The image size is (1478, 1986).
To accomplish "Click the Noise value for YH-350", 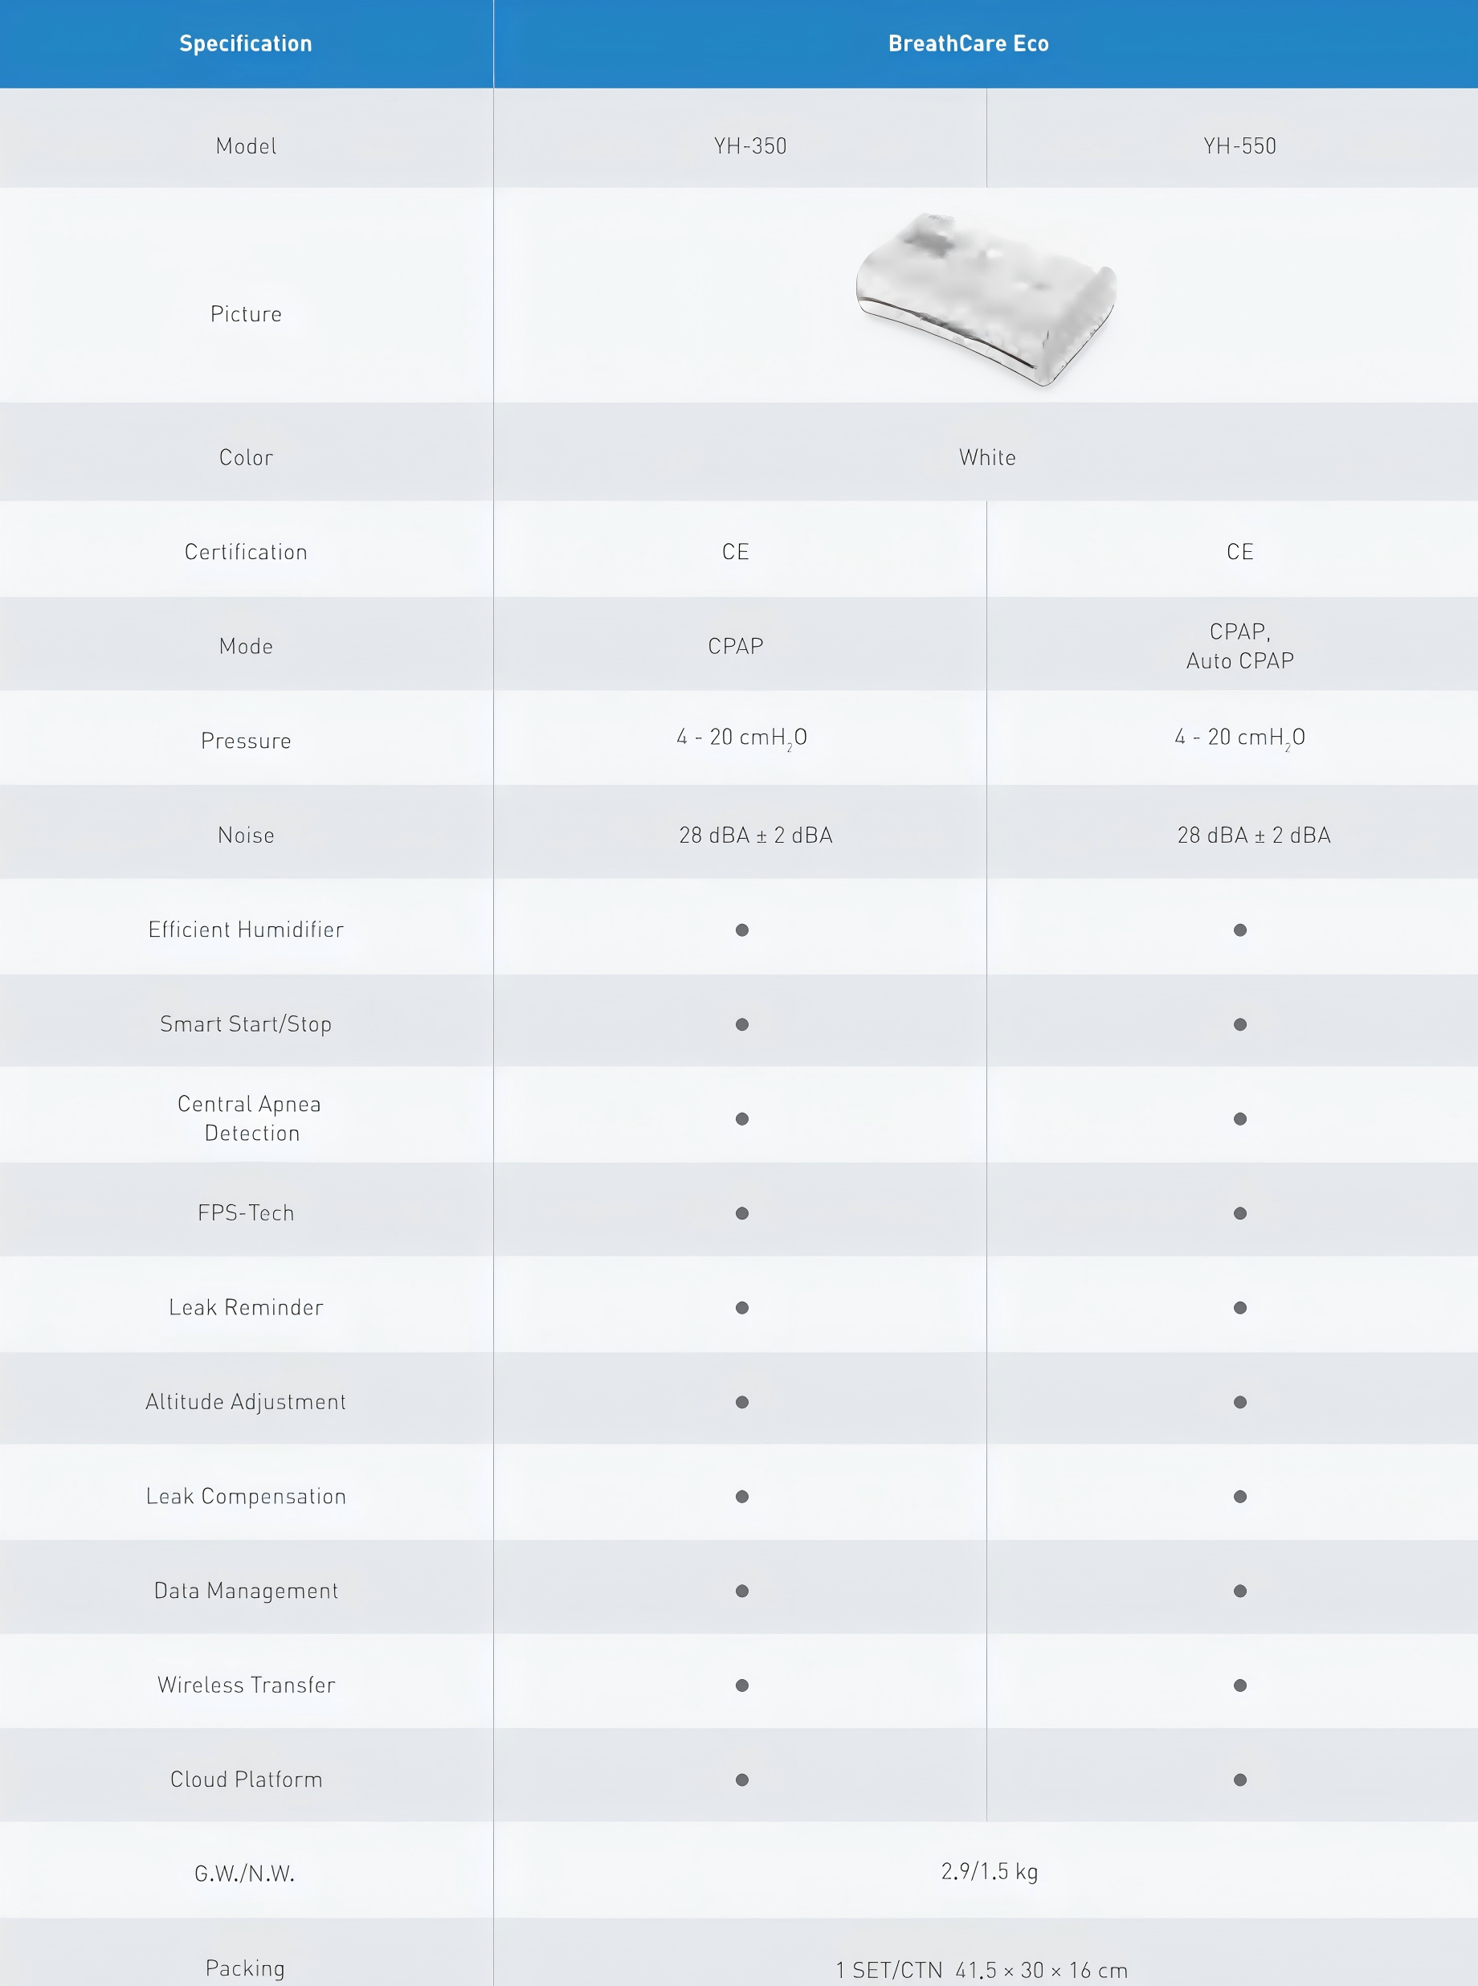I will point(755,835).
